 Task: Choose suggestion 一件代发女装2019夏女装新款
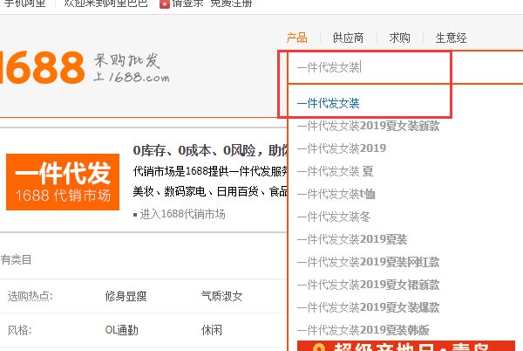tap(368, 126)
